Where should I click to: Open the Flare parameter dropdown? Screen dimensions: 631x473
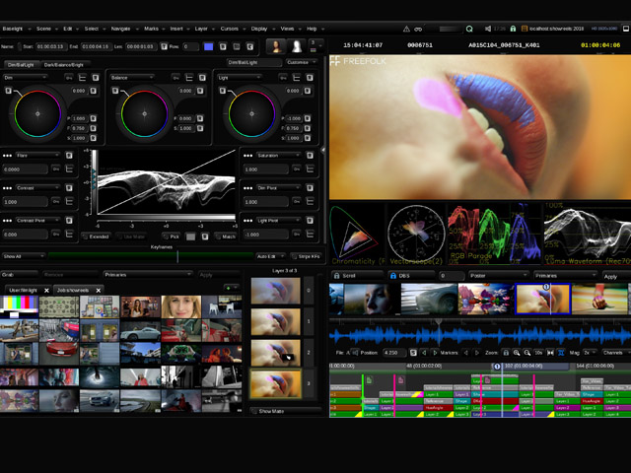tap(37, 156)
